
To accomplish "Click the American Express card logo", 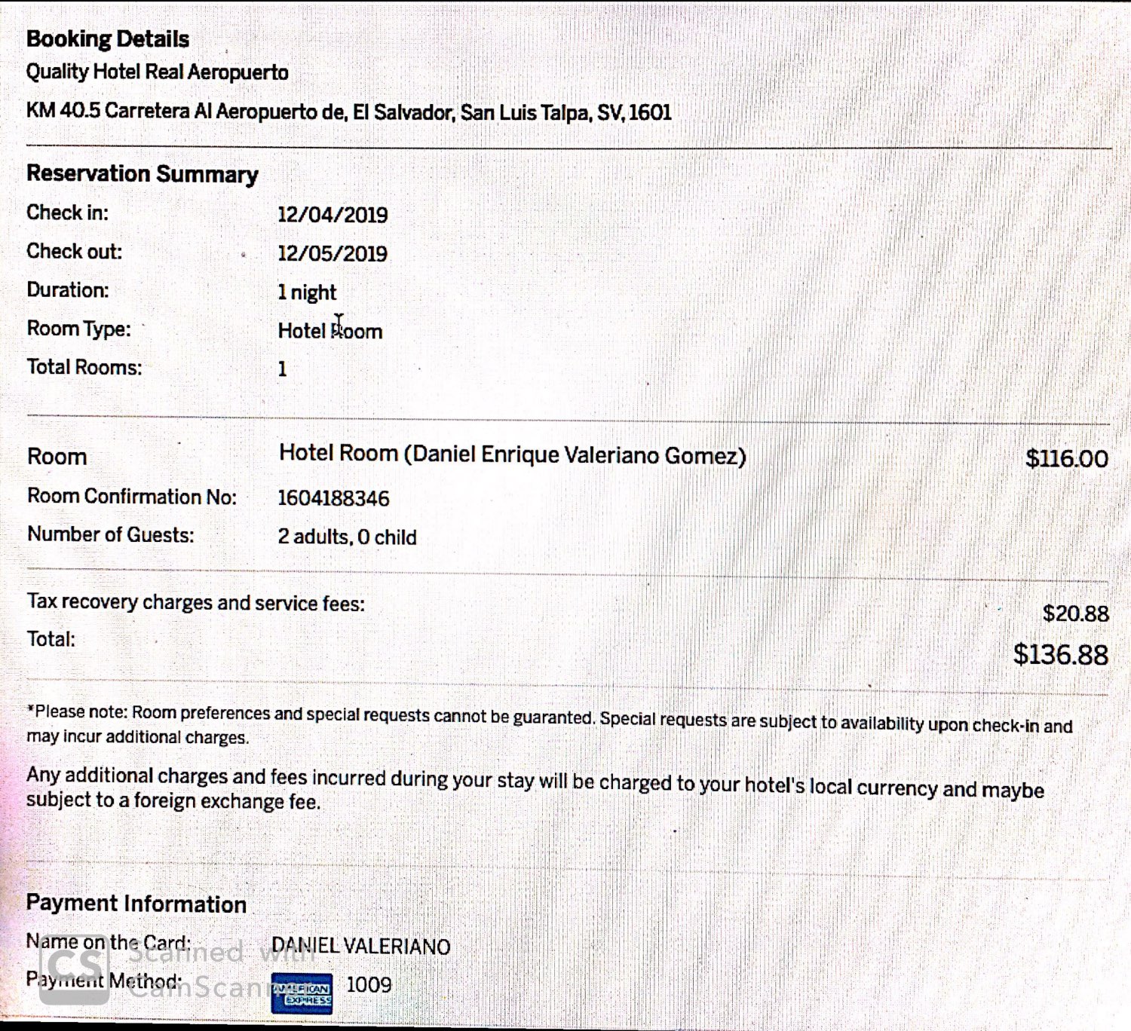I will [302, 993].
